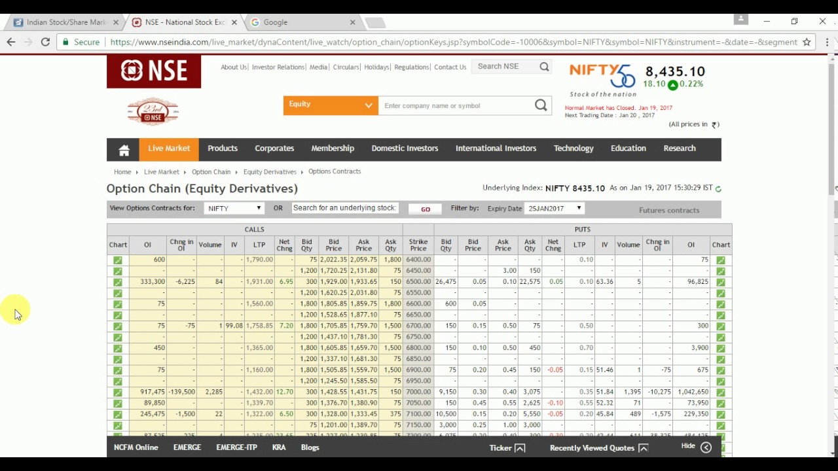838x471 pixels.
Task: Click the 23rd NSE anniversary emblem
Action: pyautogui.click(x=153, y=111)
